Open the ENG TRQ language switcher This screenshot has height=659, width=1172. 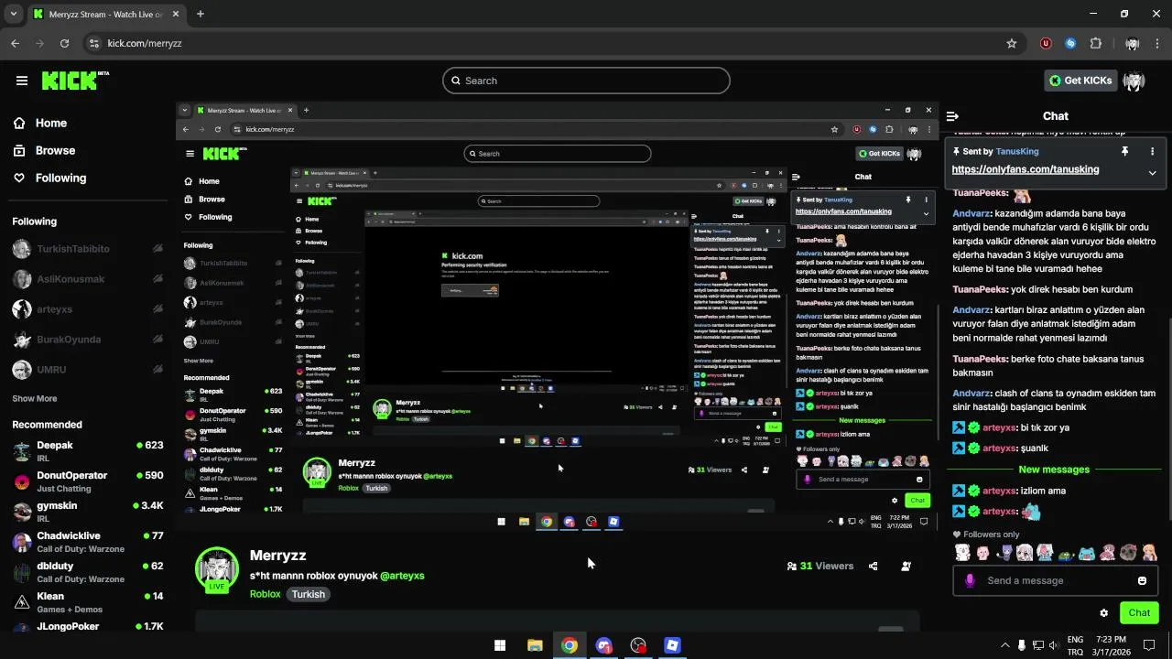pyautogui.click(x=1076, y=645)
